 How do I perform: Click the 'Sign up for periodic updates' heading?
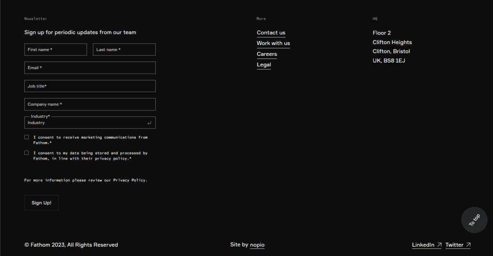click(x=80, y=32)
